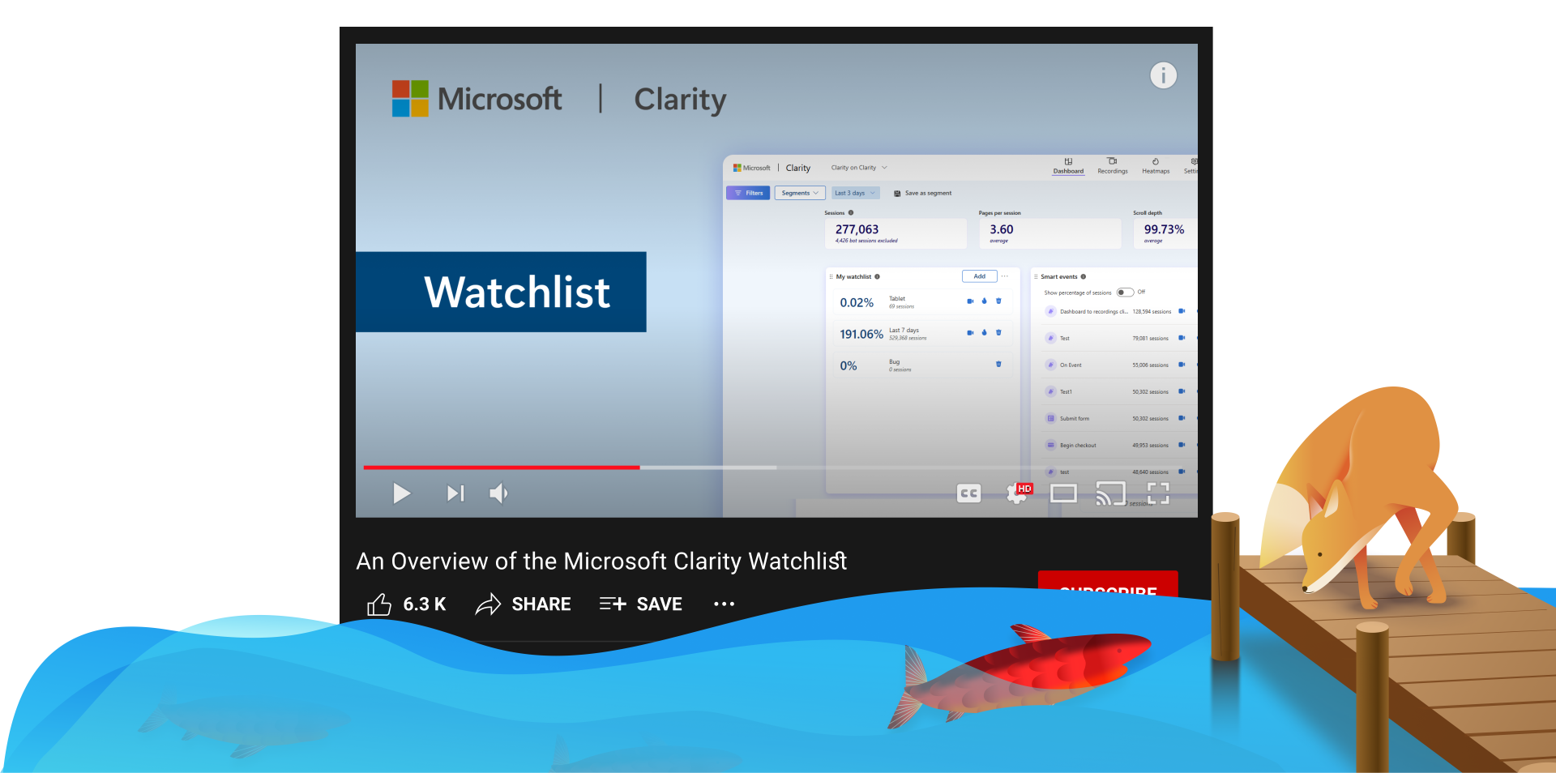Viewport: 1556px width, 773px height.
Task: Open the Last 3 days date range selector
Action: pyautogui.click(x=855, y=193)
